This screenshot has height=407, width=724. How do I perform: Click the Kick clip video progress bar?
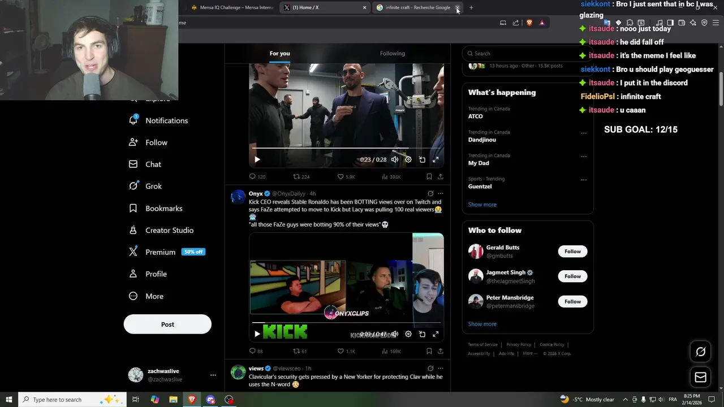point(346,323)
